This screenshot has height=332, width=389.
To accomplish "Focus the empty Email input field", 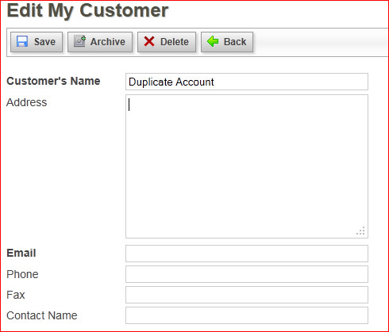I will coord(247,254).
